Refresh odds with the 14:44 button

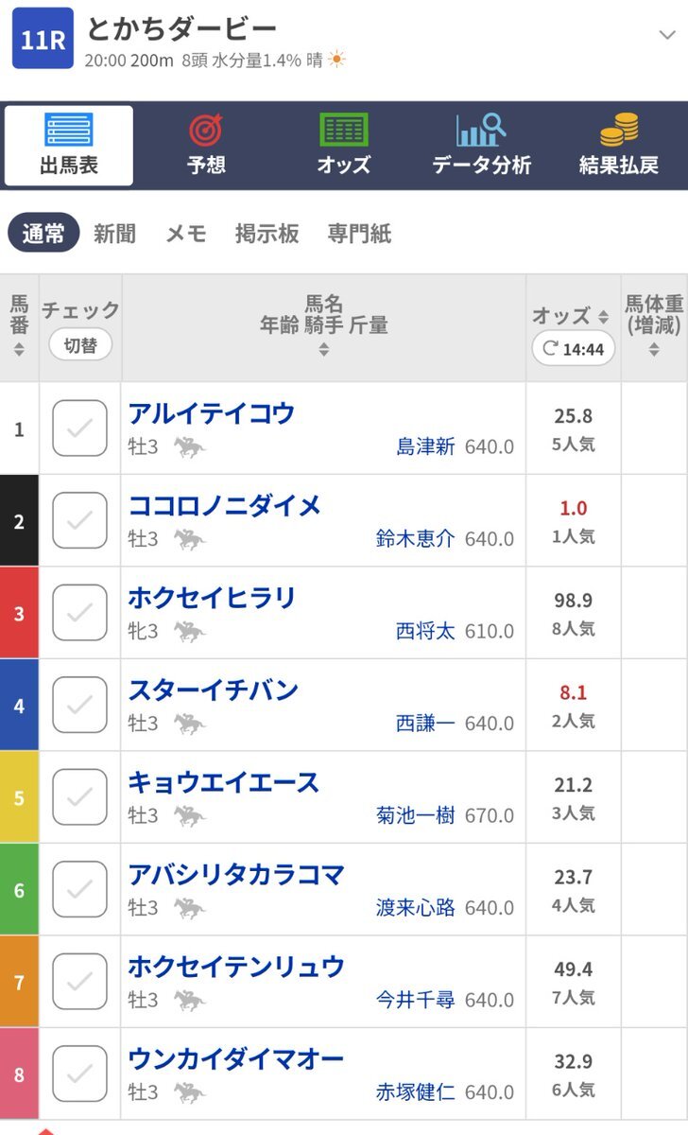[573, 349]
